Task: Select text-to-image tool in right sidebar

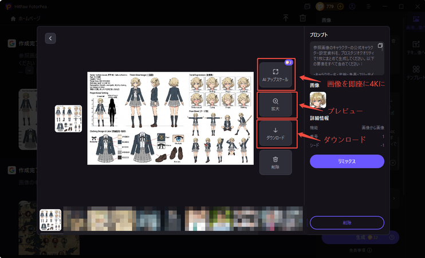Action: pyautogui.click(x=416, y=48)
